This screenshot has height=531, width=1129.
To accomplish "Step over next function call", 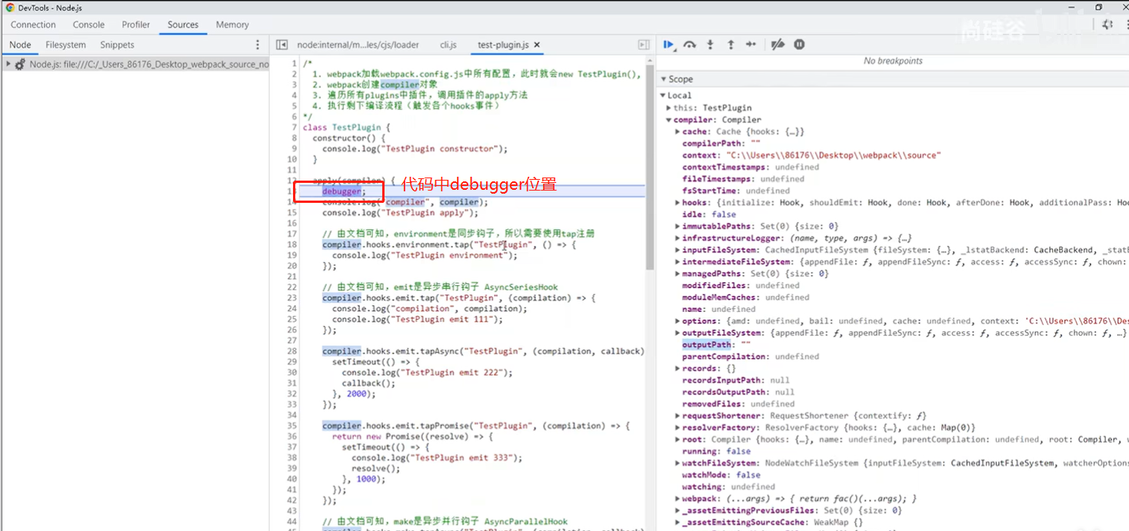I will (x=689, y=44).
